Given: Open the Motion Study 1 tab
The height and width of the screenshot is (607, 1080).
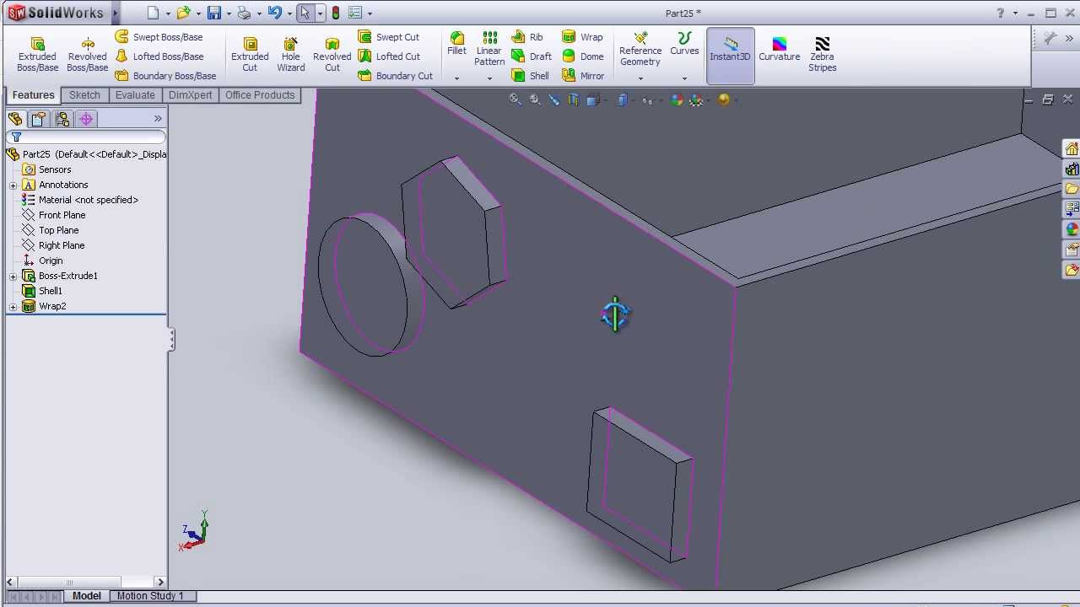Looking at the screenshot, I should tap(150, 596).
